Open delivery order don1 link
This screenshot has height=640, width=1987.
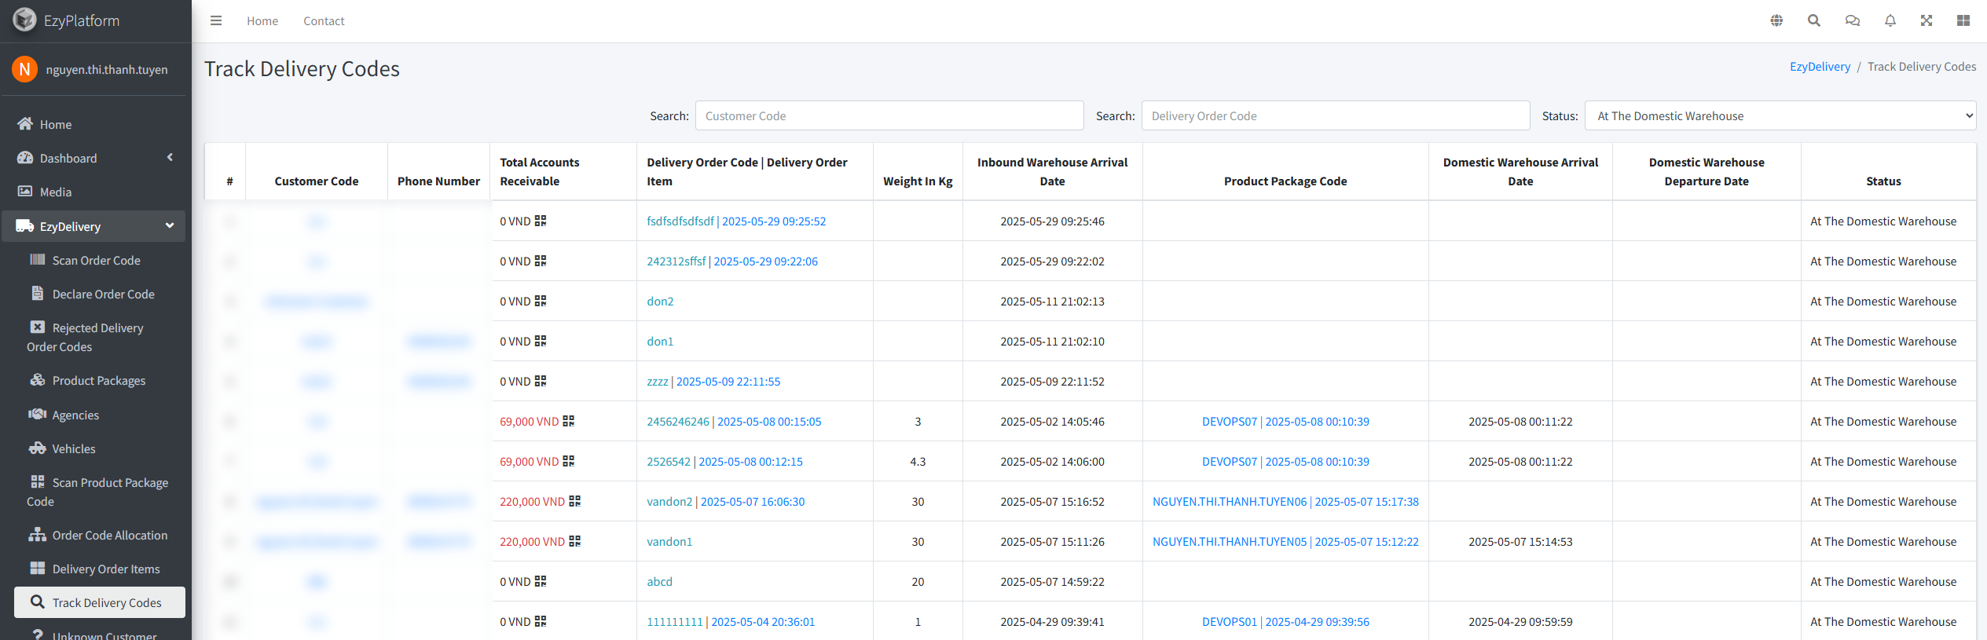[660, 342]
